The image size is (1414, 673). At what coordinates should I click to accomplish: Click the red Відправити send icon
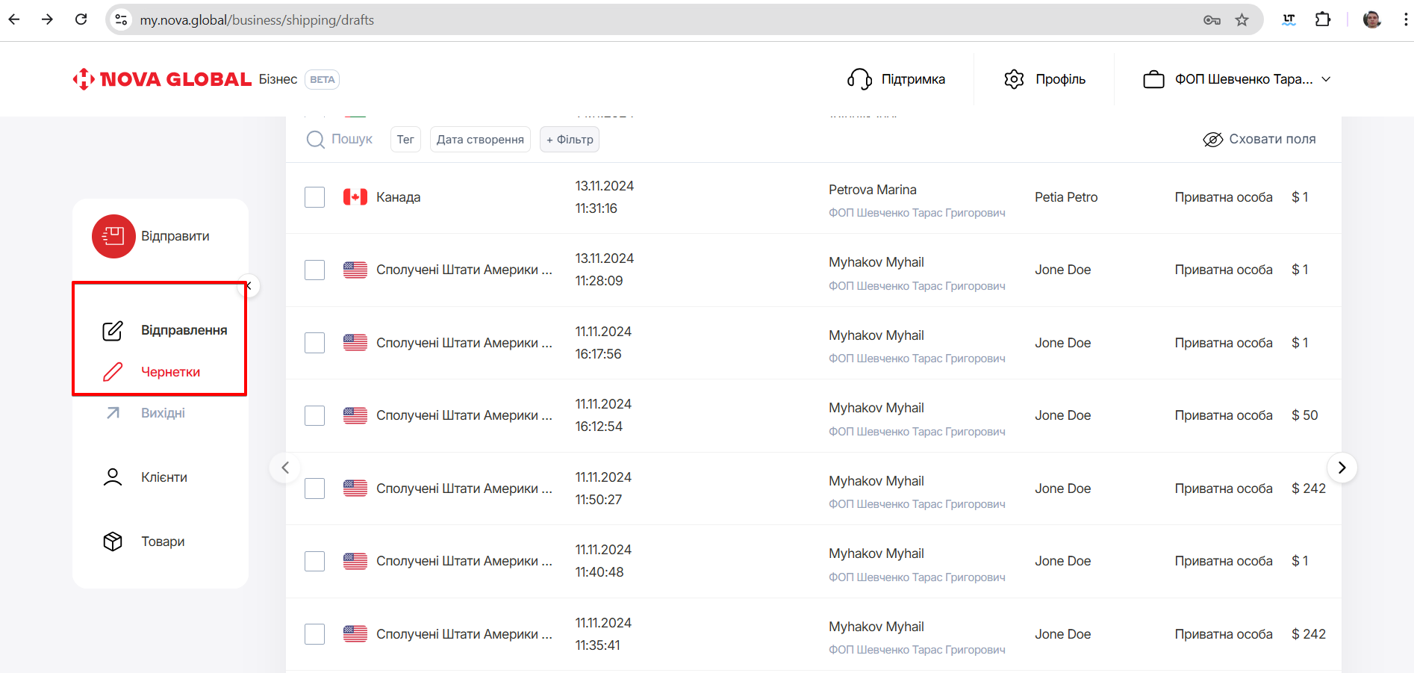(x=113, y=236)
